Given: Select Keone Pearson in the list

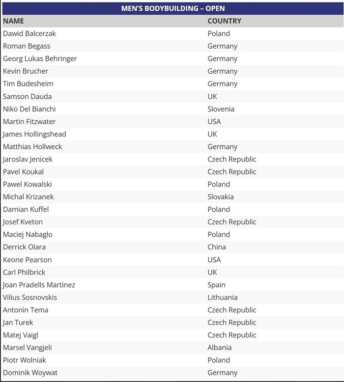Looking at the screenshot, I should click(x=27, y=260).
